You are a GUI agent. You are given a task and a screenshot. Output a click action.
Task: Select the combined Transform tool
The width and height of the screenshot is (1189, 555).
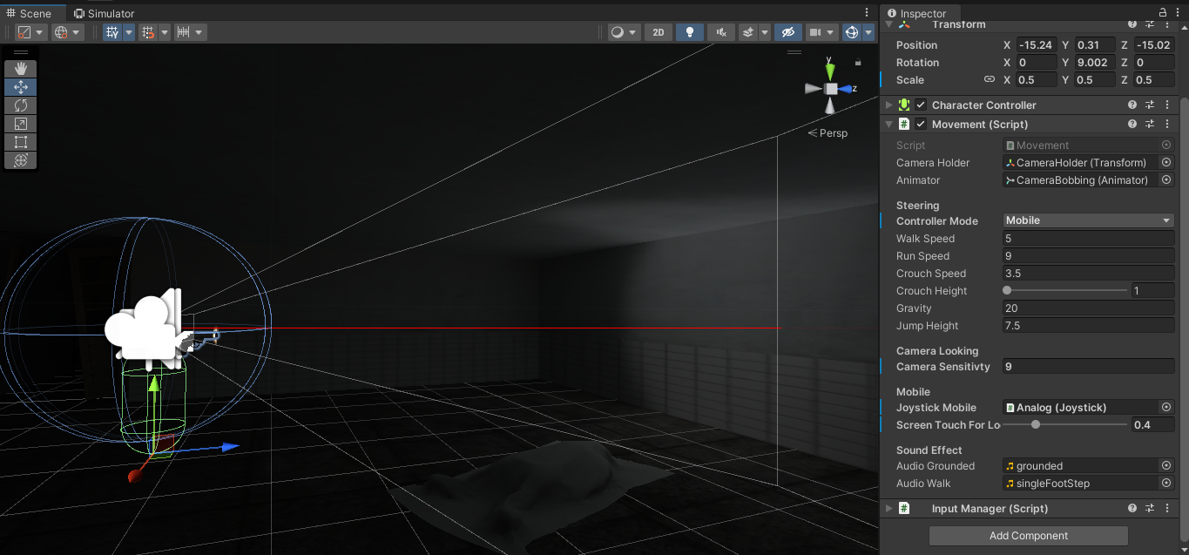tap(21, 159)
